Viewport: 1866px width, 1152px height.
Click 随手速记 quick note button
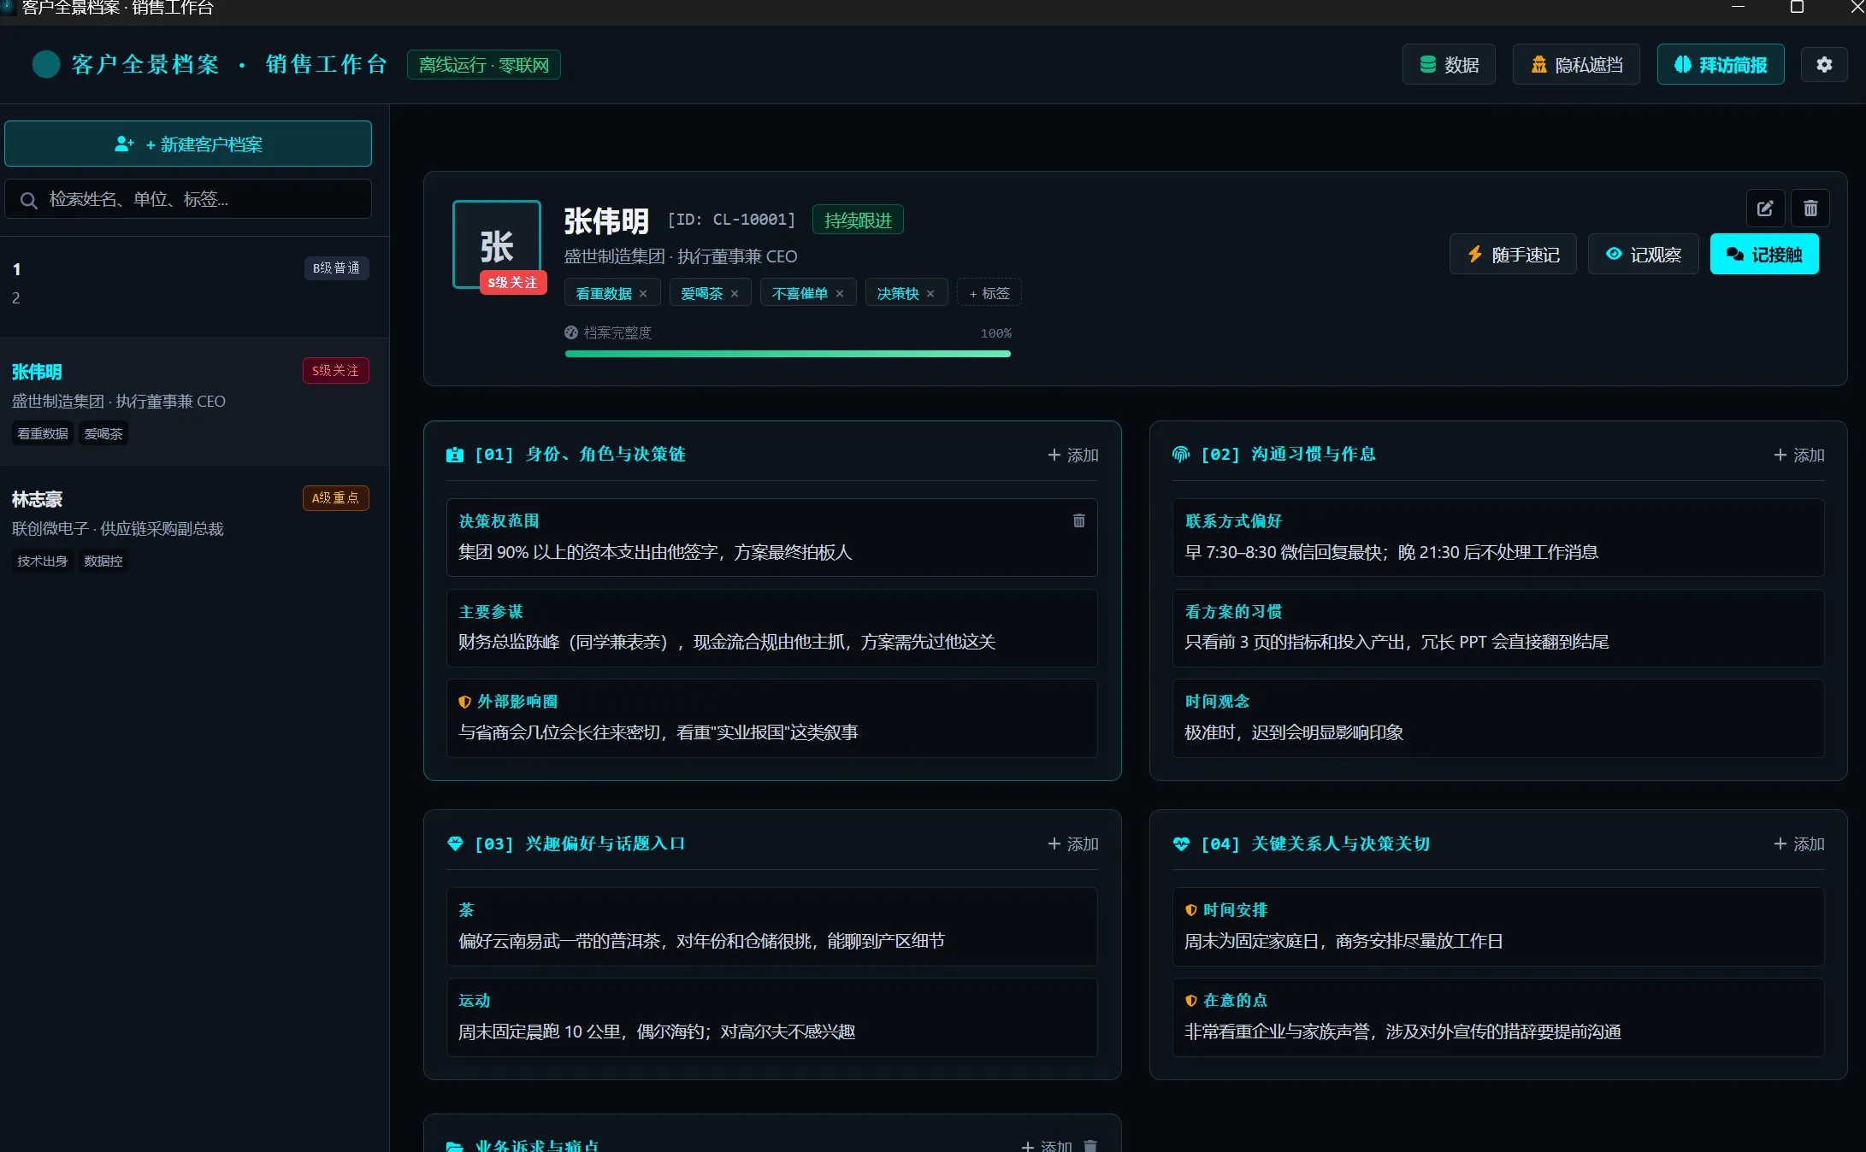[1512, 254]
